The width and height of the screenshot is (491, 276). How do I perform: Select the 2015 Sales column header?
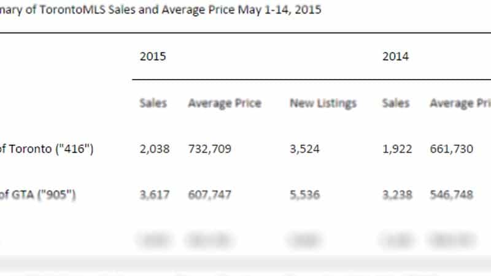tap(153, 103)
